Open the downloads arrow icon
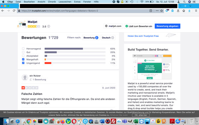 [x=189, y=11]
